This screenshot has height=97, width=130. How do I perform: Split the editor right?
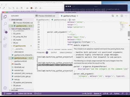(122, 16)
